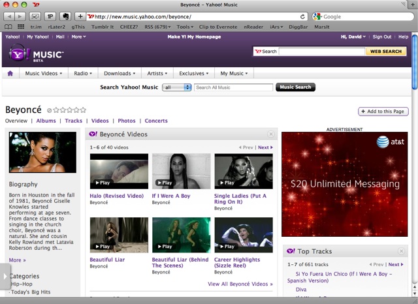Click the vertical scrollbar thumb

pos(415,63)
